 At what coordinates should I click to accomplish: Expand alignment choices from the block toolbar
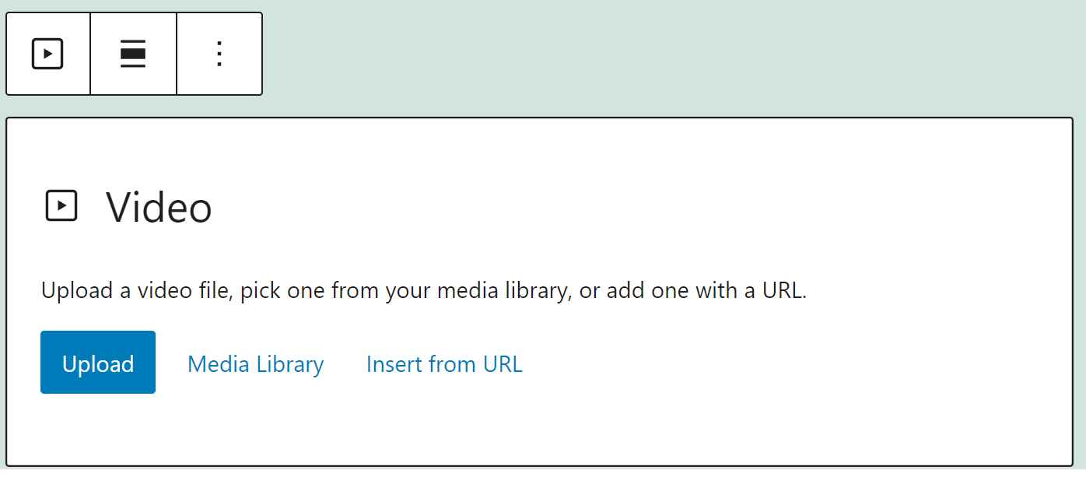click(x=133, y=54)
